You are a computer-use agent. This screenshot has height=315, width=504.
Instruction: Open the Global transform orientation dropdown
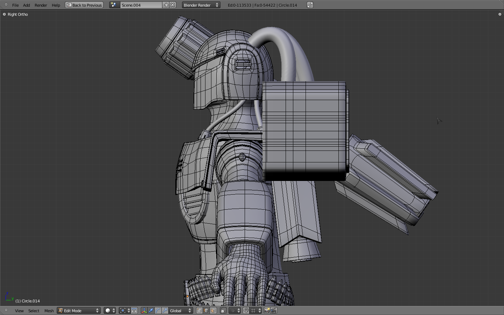click(181, 311)
